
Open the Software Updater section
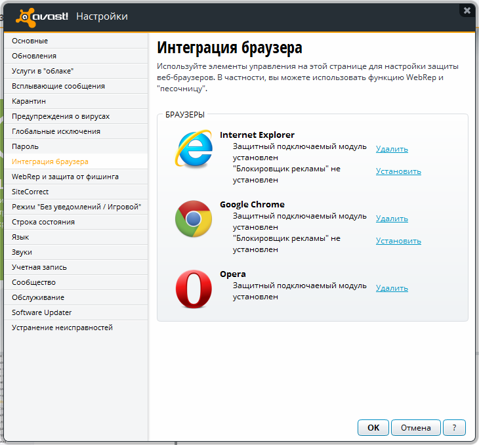(76, 312)
